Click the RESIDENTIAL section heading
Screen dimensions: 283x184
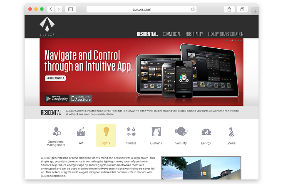[51, 113]
